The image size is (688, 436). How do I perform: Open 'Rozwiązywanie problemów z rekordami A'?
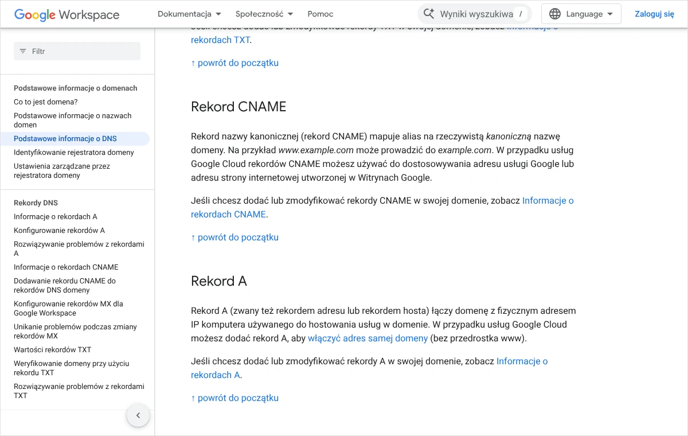click(79, 248)
